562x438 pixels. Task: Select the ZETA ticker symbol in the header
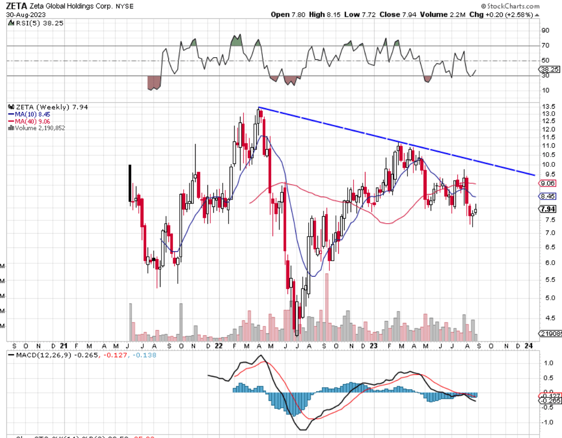16,6
